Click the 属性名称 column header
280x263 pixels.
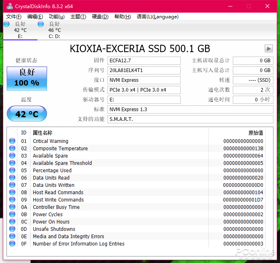point(119,133)
